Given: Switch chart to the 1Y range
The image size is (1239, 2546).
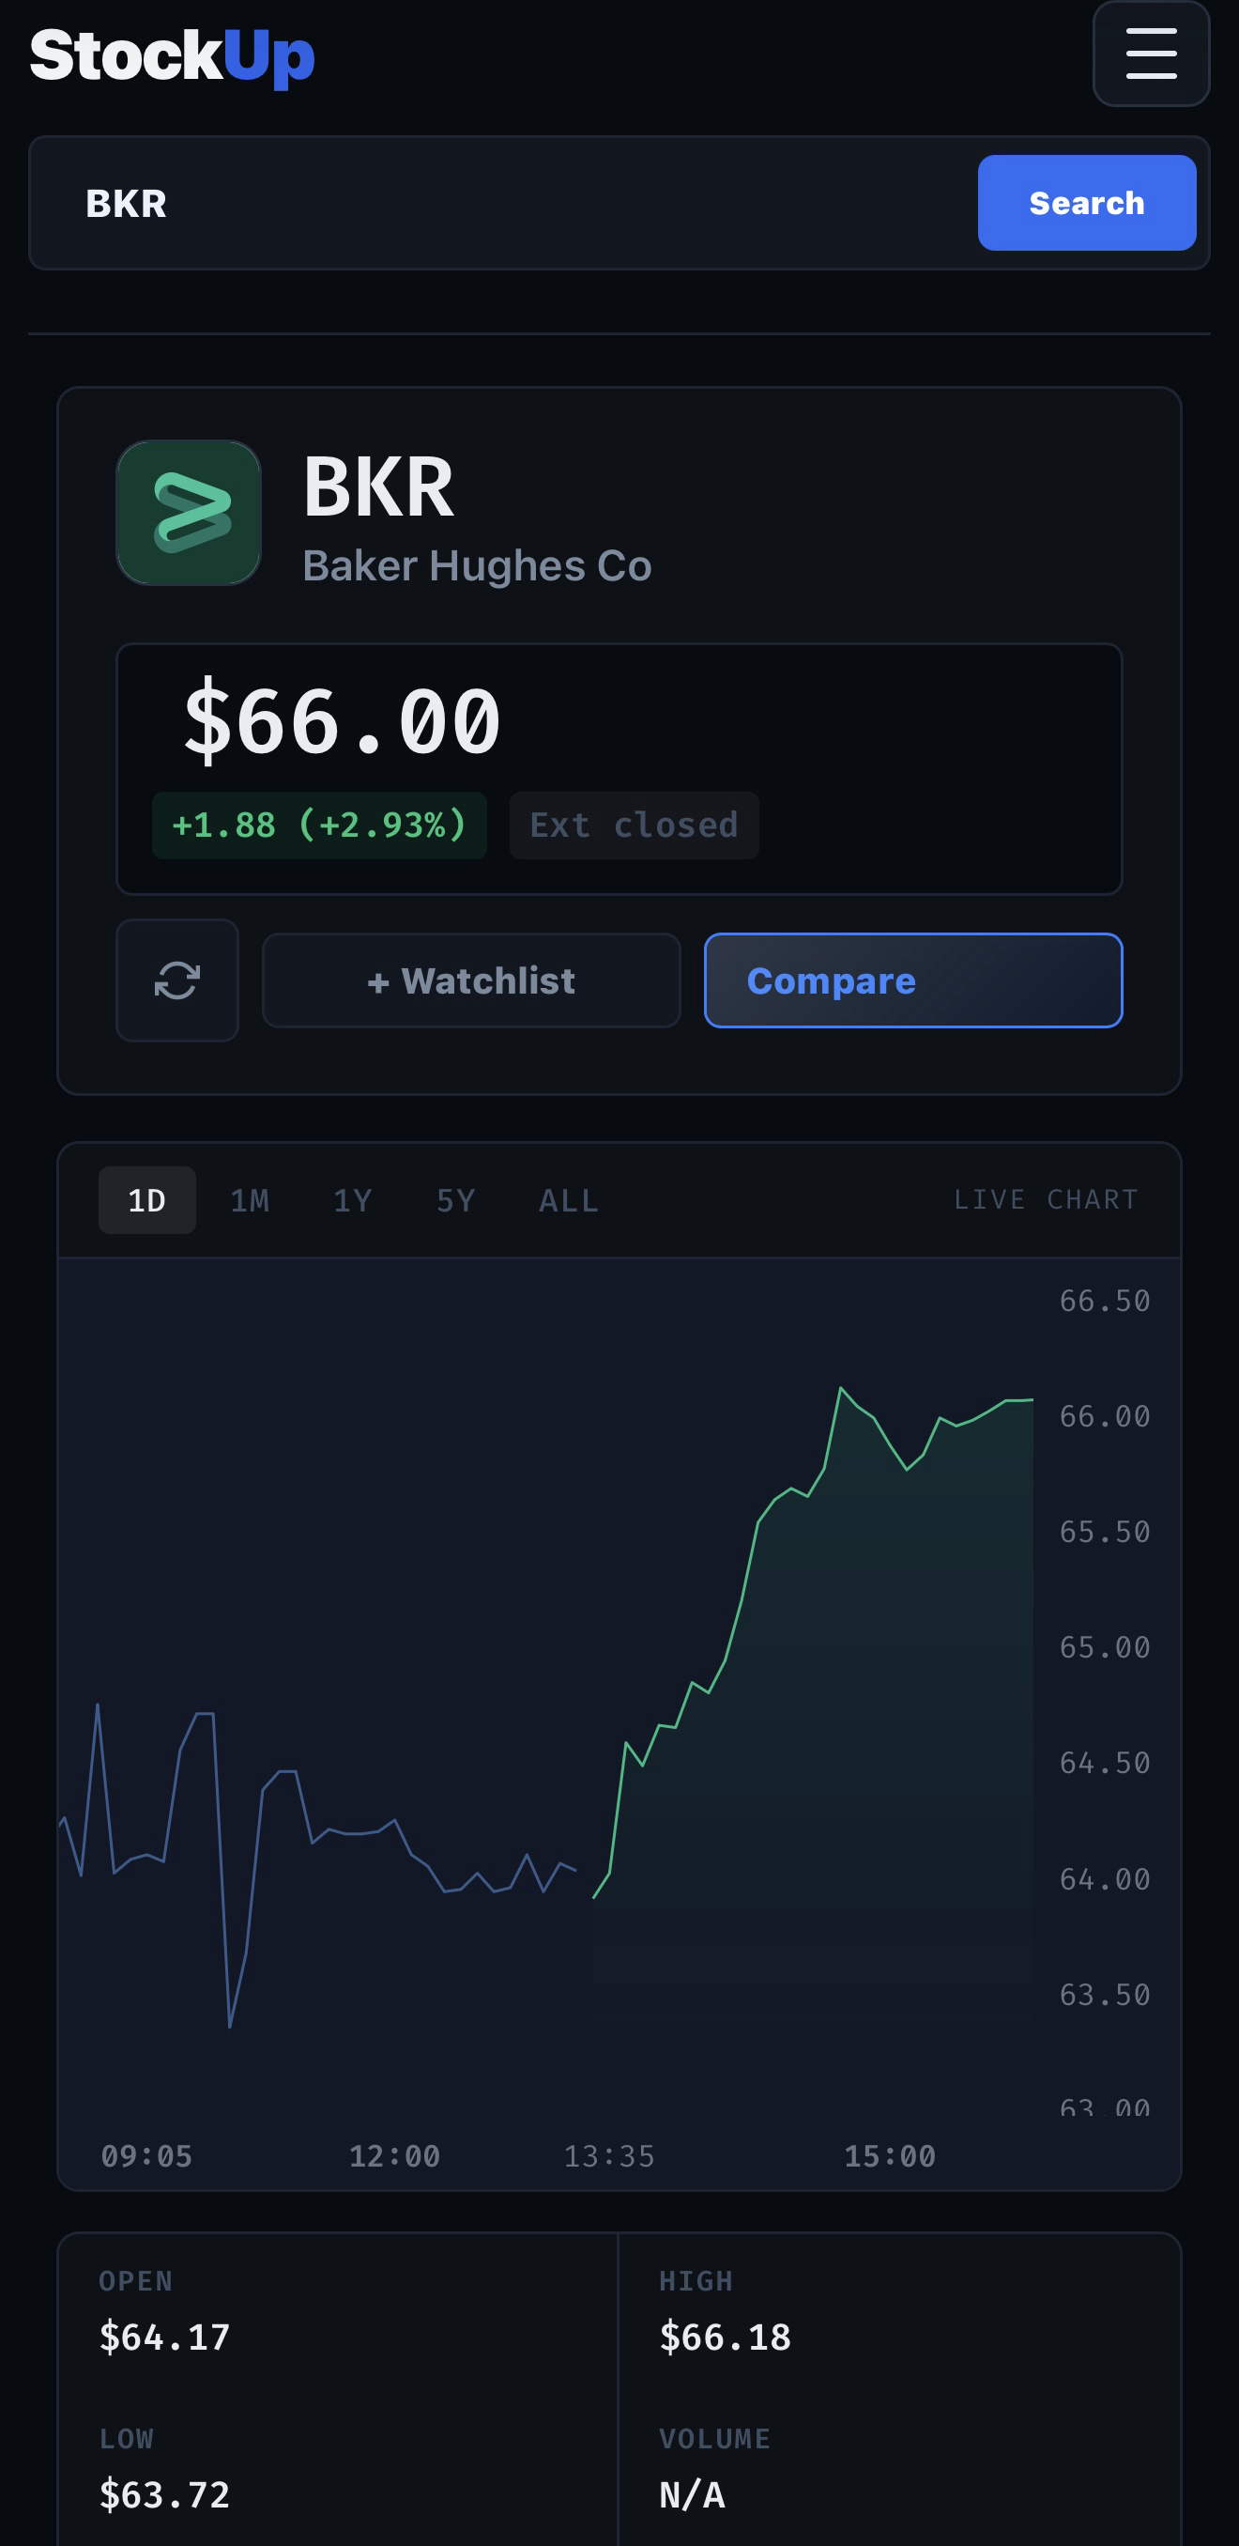Looking at the screenshot, I should 353,1200.
